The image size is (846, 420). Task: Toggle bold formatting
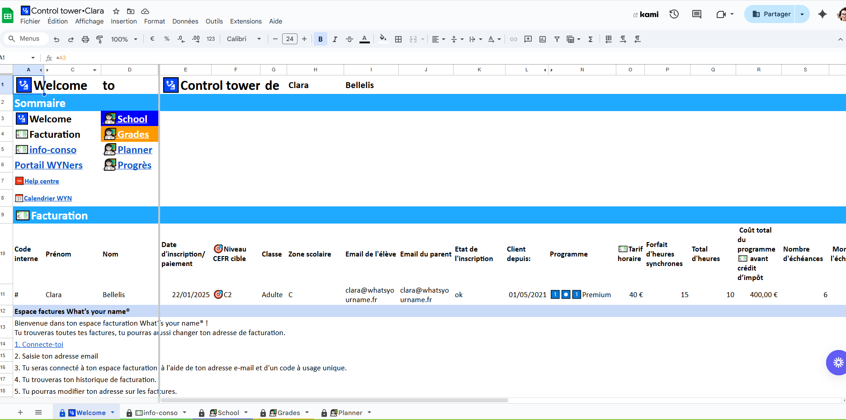pos(321,39)
